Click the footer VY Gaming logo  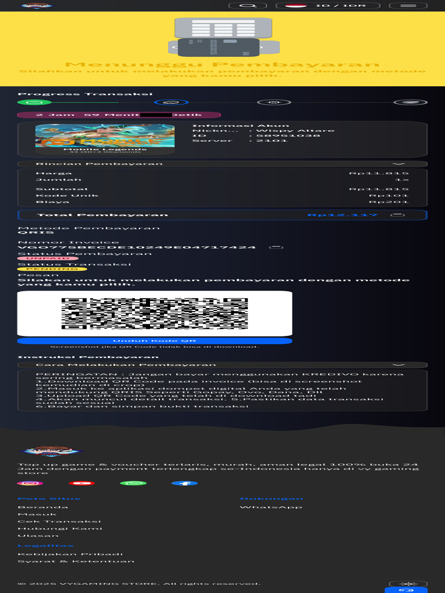coord(52,451)
